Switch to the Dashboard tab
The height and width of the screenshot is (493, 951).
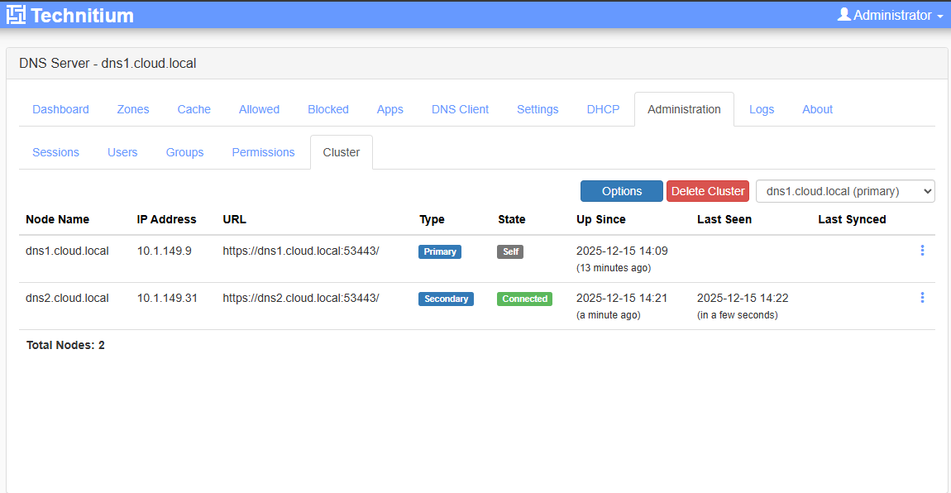(60, 109)
